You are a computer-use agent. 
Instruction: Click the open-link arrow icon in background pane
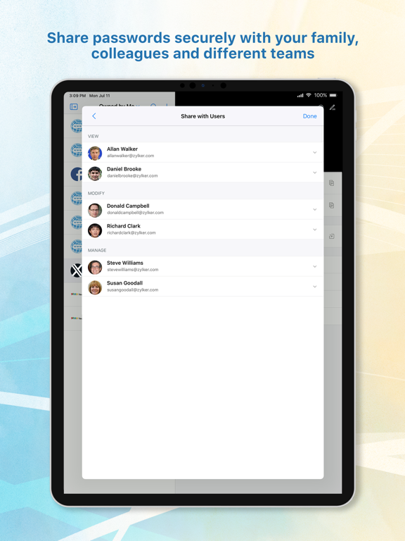(x=331, y=237)
